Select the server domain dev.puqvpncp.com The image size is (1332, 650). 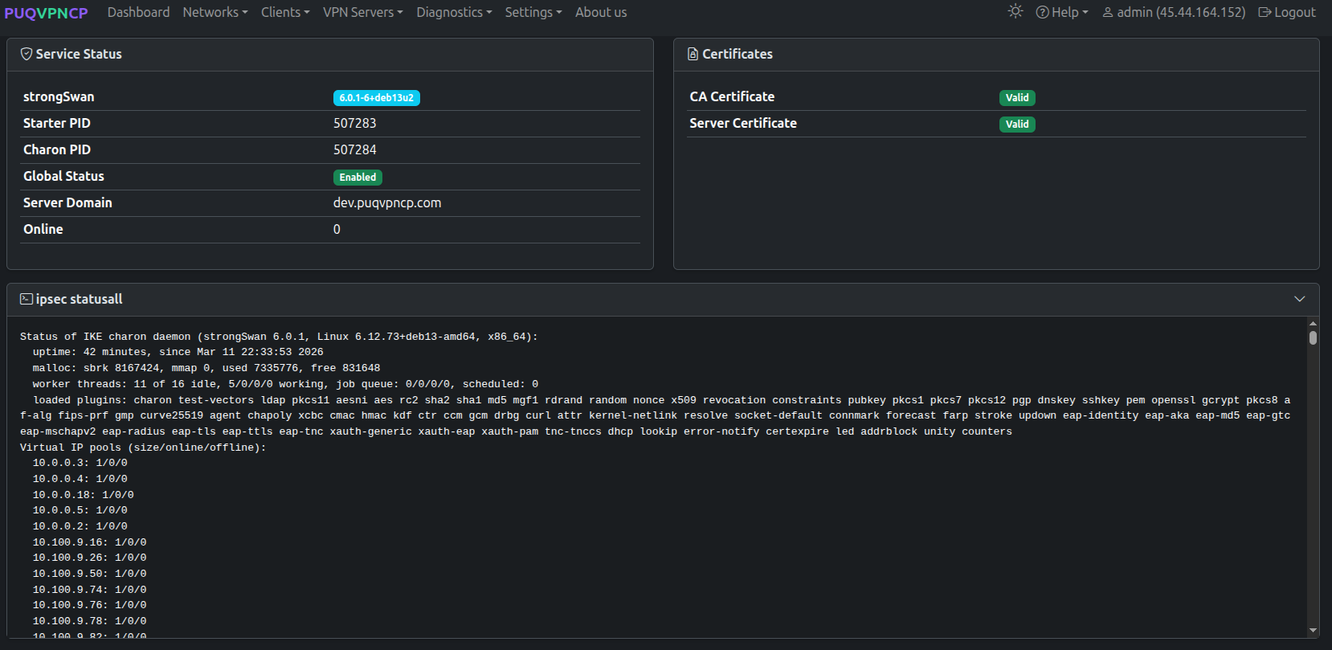(x=387, y=202)
